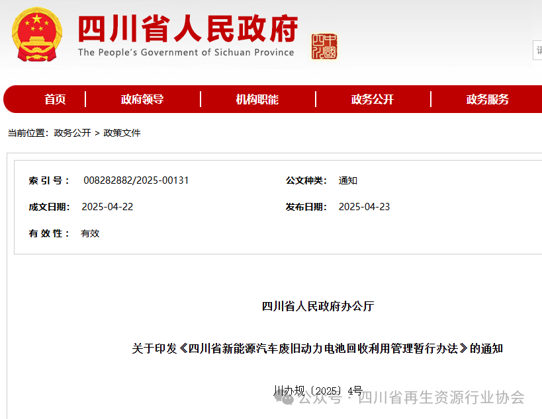Open the 政府领导 menu item
The width and height of the screenshot is (542, 419).
(142, 99)
